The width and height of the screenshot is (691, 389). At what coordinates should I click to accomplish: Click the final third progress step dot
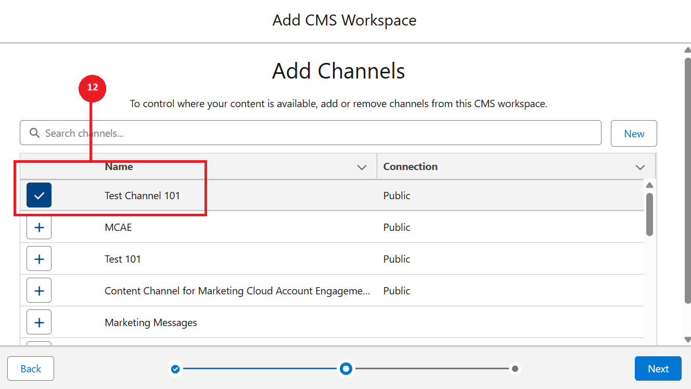(x=515, y=369)
